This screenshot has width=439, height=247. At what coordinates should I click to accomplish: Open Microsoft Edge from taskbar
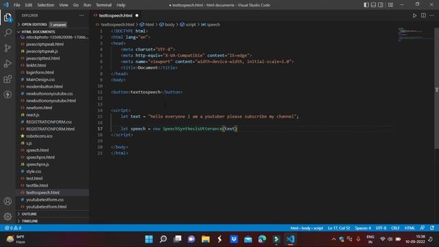(x=262, y=239)
